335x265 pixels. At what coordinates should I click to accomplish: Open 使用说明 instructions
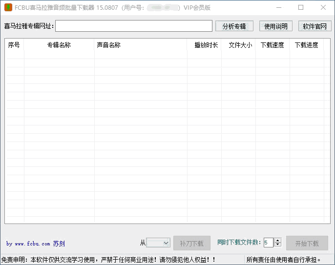[x=276, y=26]
